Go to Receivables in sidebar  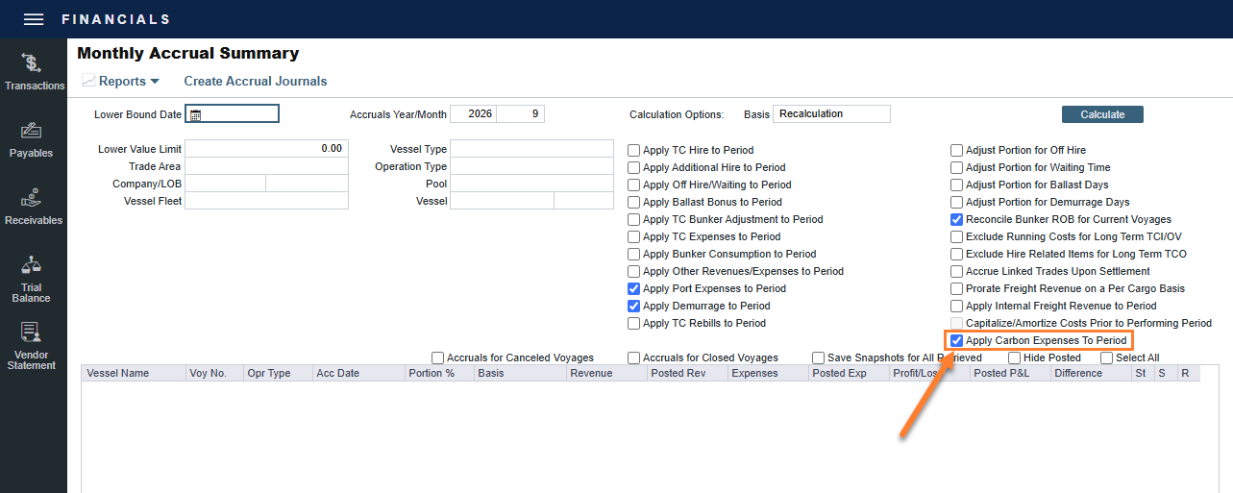tap(34, 207)
